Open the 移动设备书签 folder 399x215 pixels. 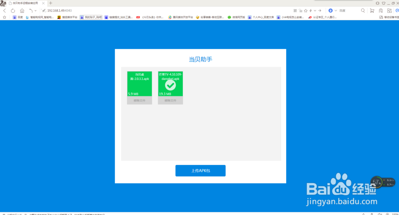(x=389, y=17)
